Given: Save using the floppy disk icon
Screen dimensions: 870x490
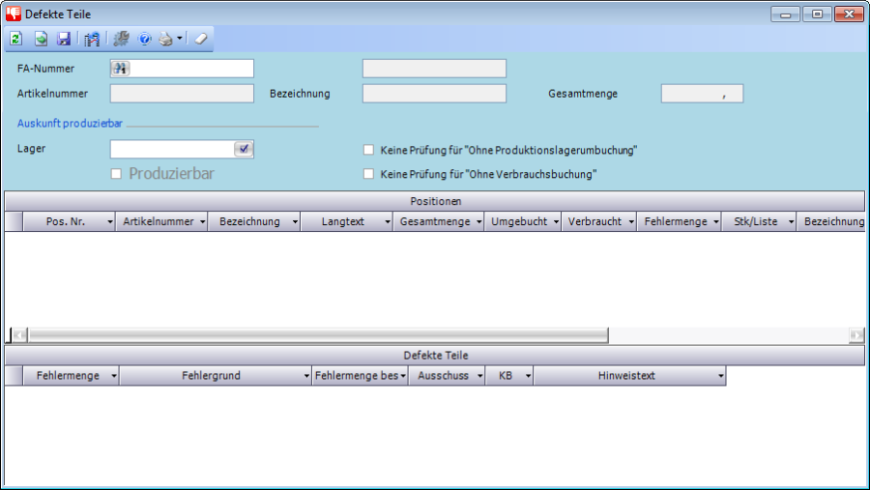Looking at the screenshot, I should [x=64, y=40].
